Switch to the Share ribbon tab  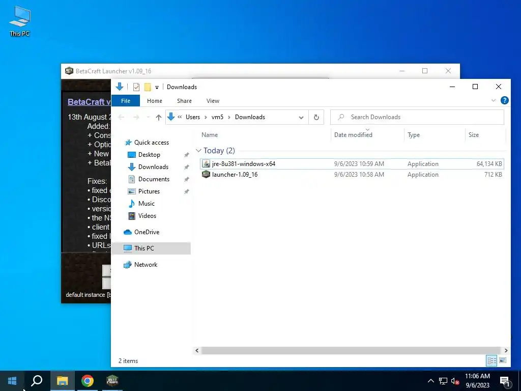184,101
